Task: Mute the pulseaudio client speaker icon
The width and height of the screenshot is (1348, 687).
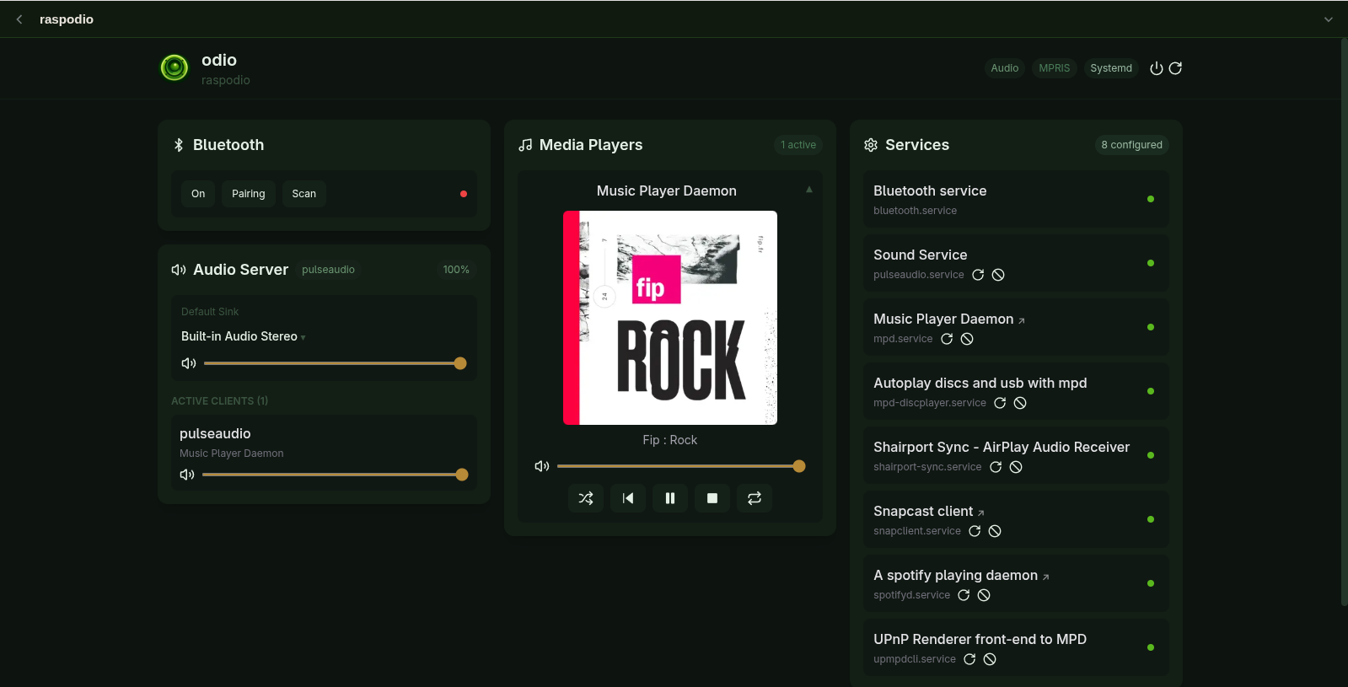Action: coord(187,475)
